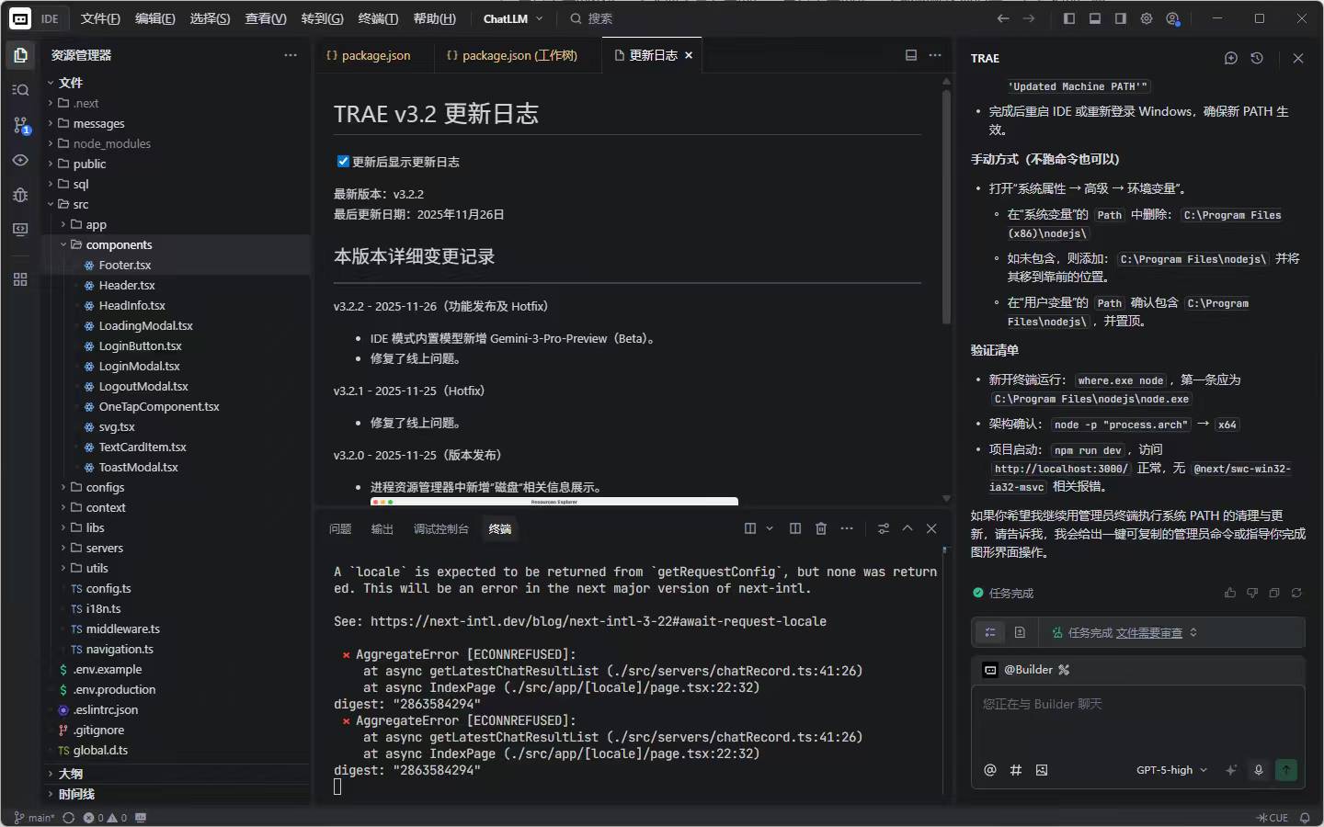The image size is (1324, 827).
Task: Toggle the left primary sidebar layout icon
Action: click(1069, 18)
